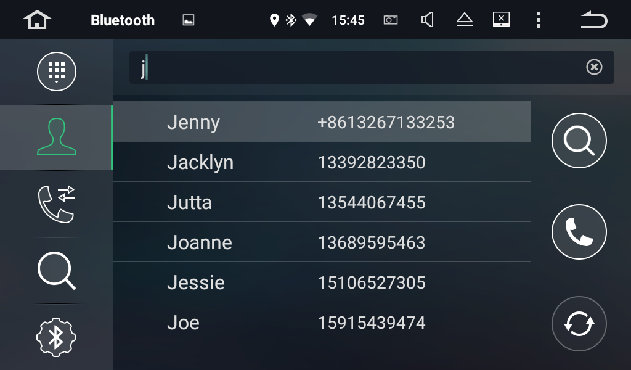This screenshot has height=370, width=631.
Task: Sync the phonebook with the refresh button
Action: [x=579, y=324]
